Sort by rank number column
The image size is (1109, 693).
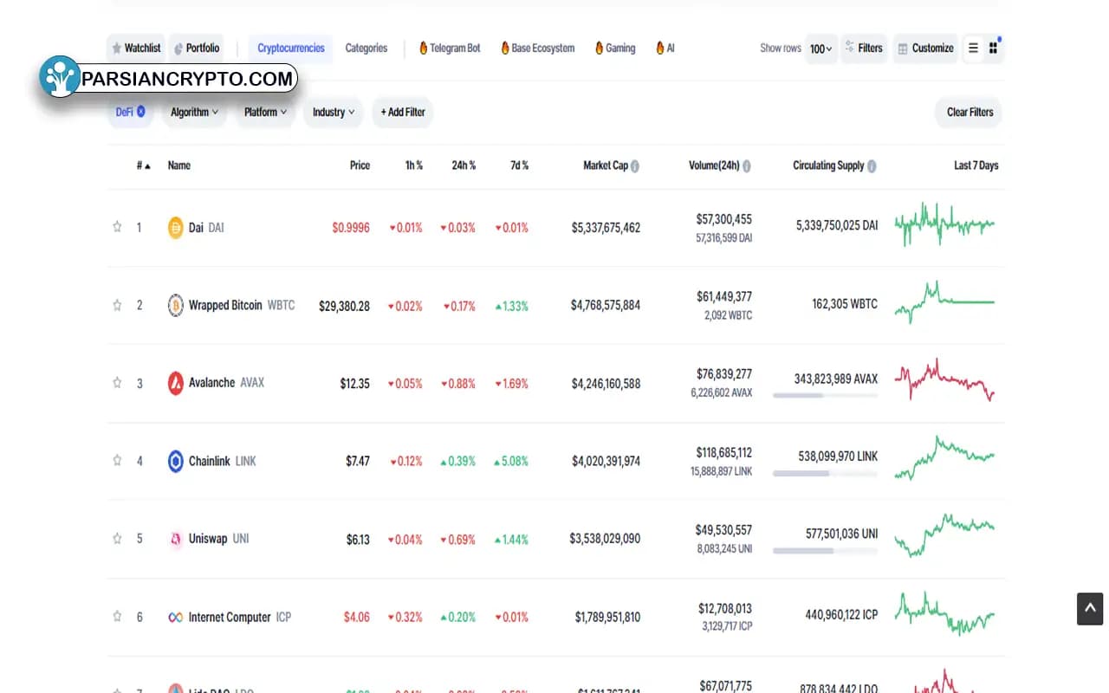coord(143,165)
